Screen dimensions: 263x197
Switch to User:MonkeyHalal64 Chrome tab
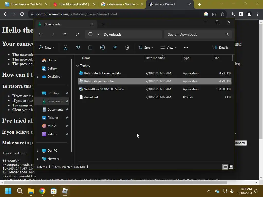(74, 4)
